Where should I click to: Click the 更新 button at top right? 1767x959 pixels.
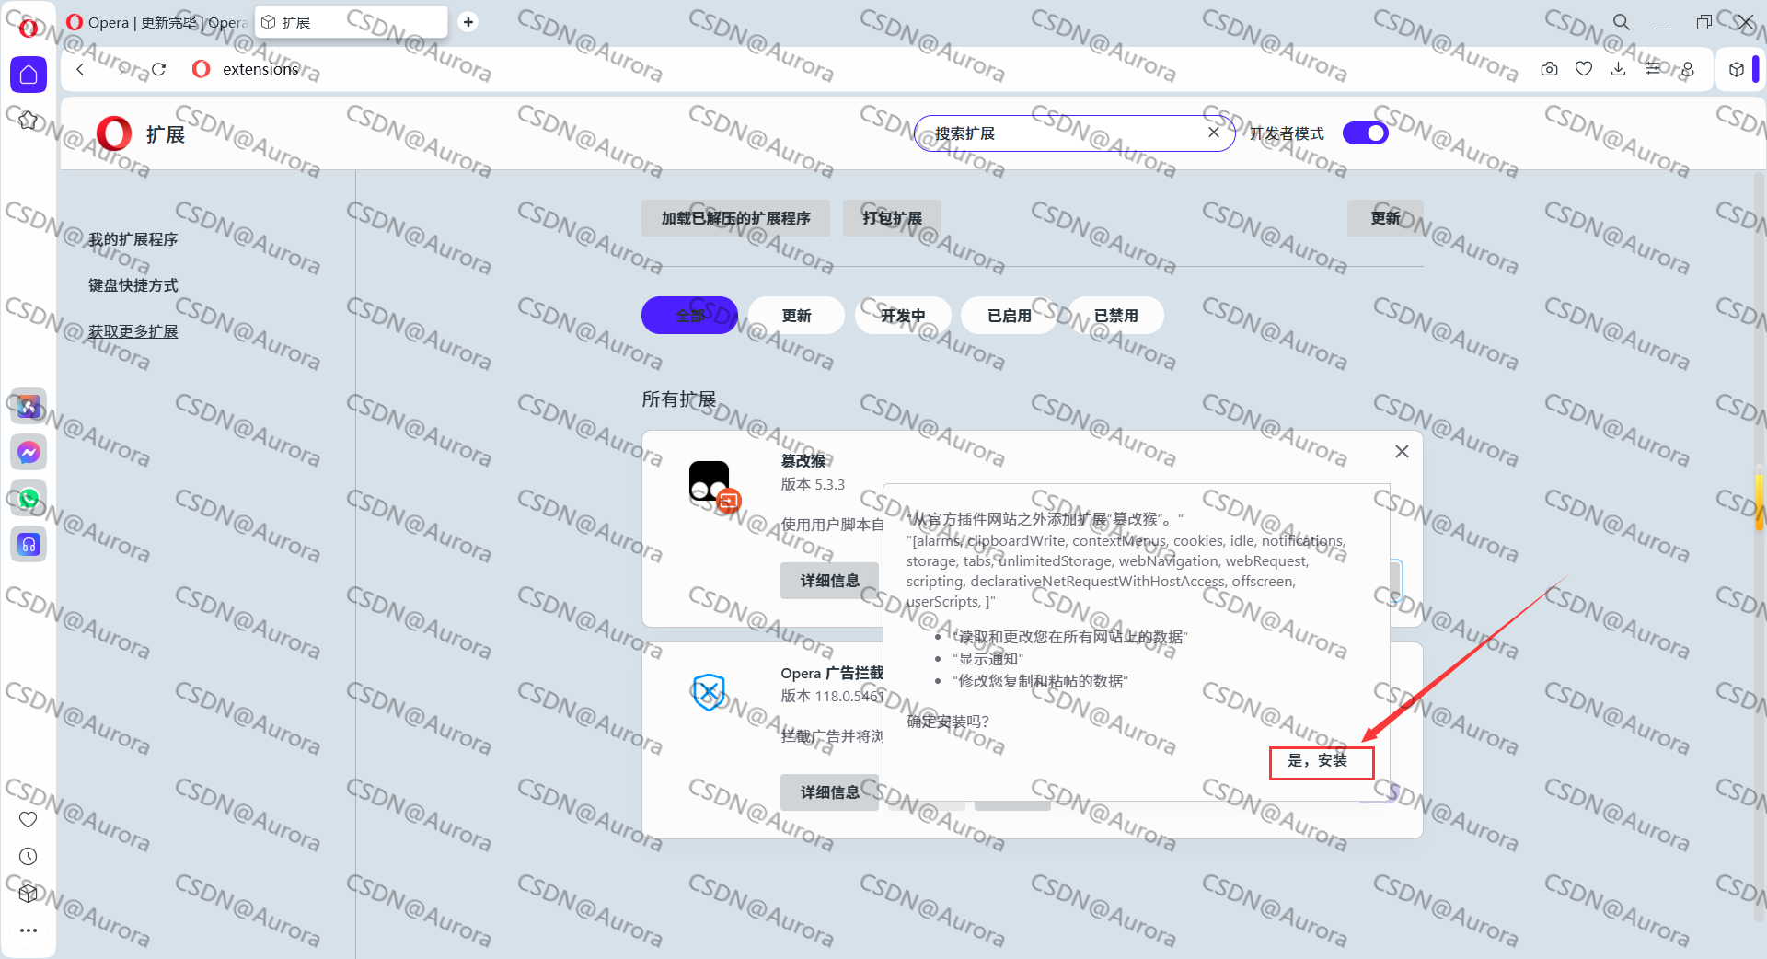(x=1385, y=218)
